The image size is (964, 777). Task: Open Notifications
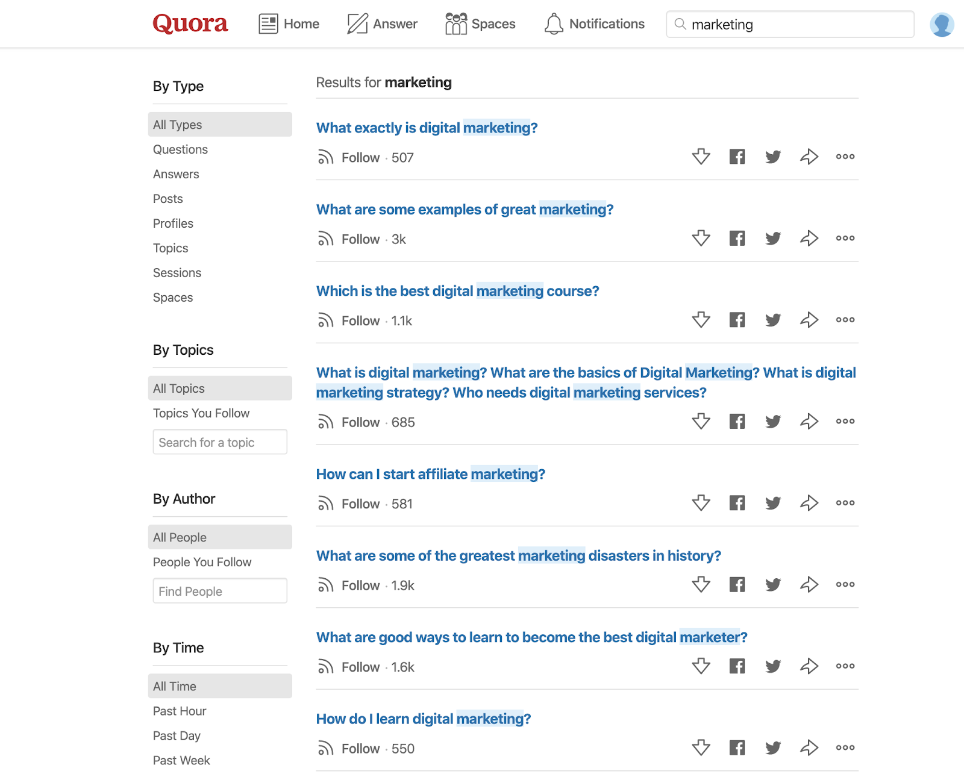pos(594,24)
